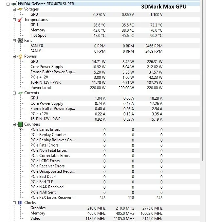This screenshot has width=206, height=222.
Task: Collapse the NVIDIA GeForce RTX 4070 SUPER node
Action: 8,4
